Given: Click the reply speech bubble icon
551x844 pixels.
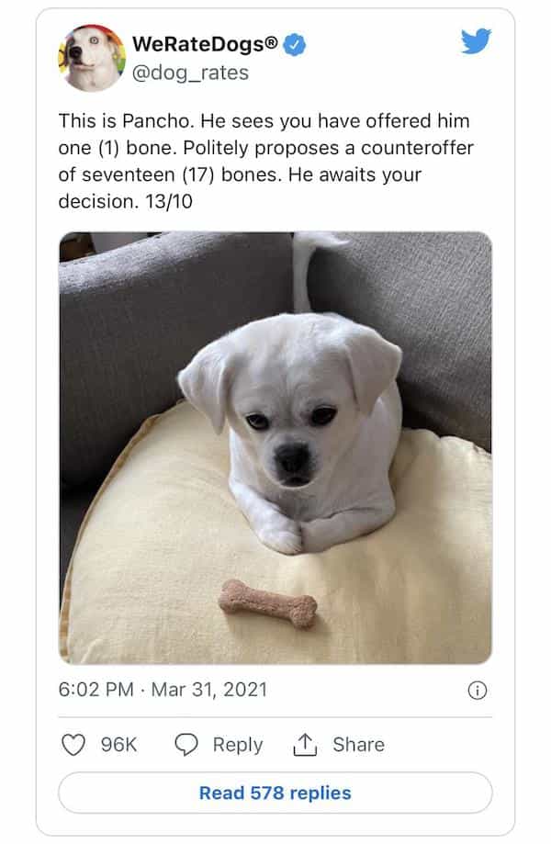Looking at the screenshot, I should [x=186, y=745].
